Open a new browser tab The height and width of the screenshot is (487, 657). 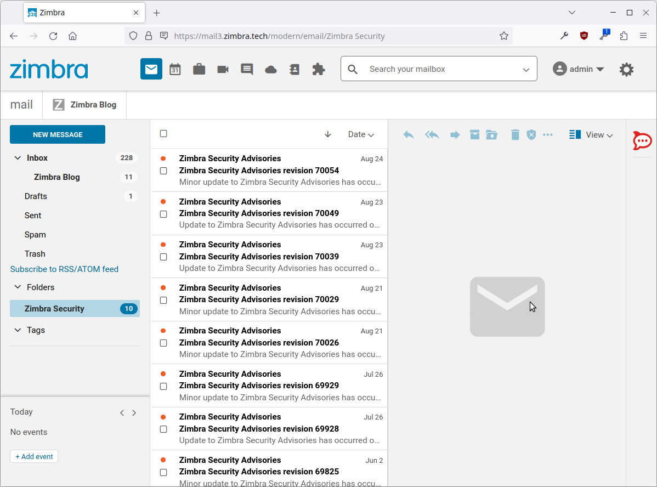157,13
